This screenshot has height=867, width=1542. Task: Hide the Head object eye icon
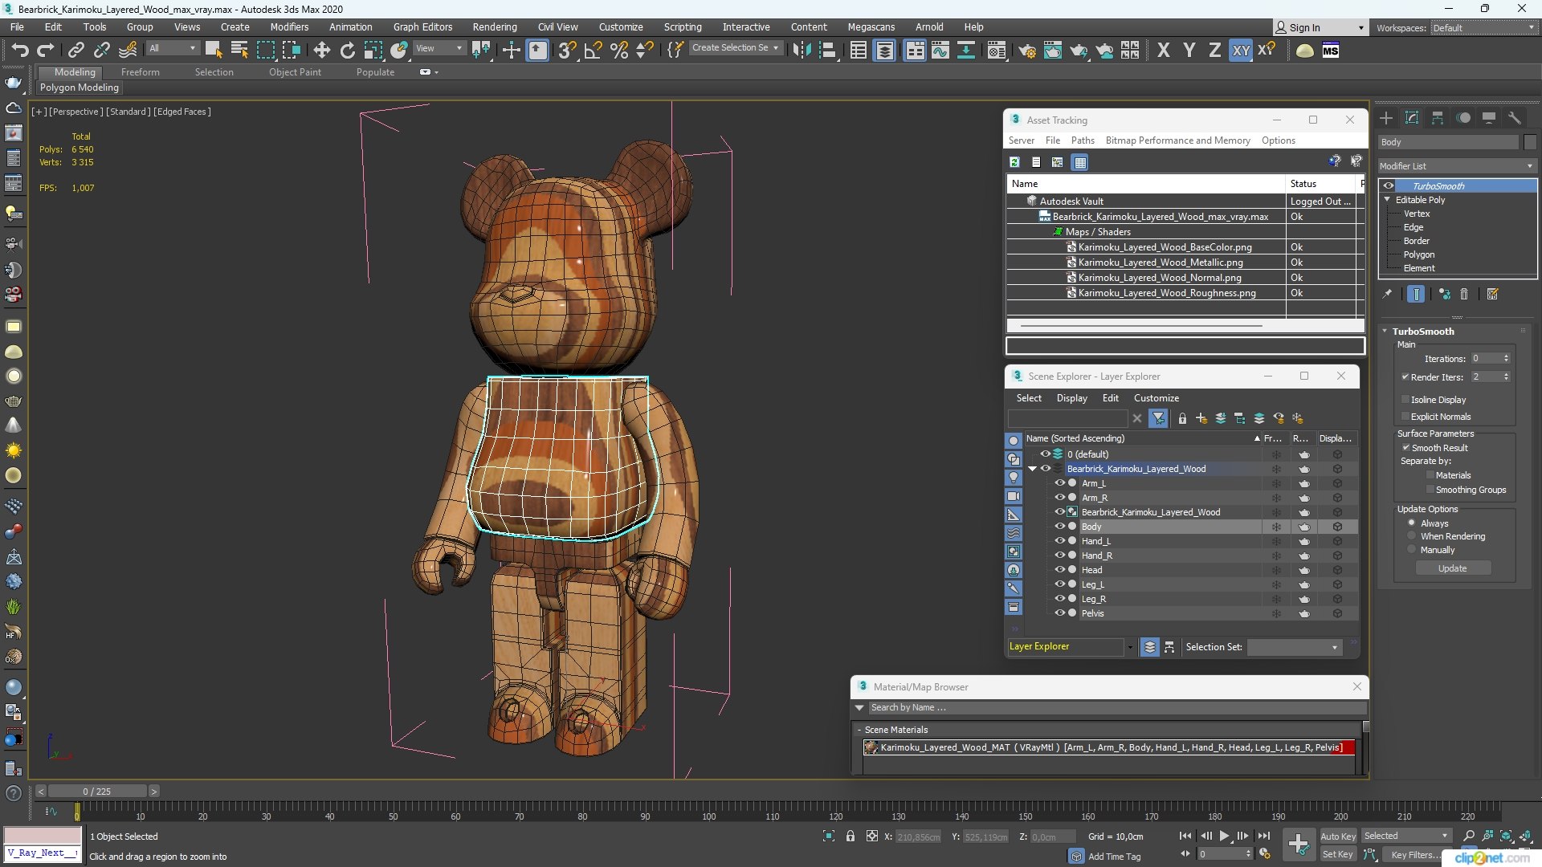click(x=1060, y=570)
